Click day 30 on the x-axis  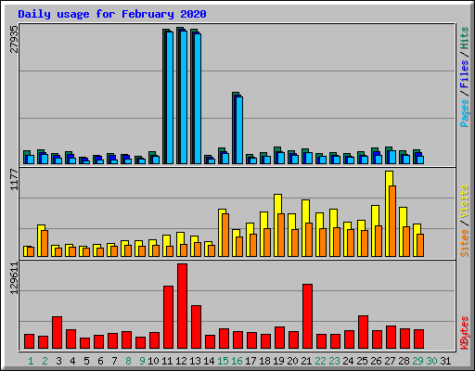[431, 361]
